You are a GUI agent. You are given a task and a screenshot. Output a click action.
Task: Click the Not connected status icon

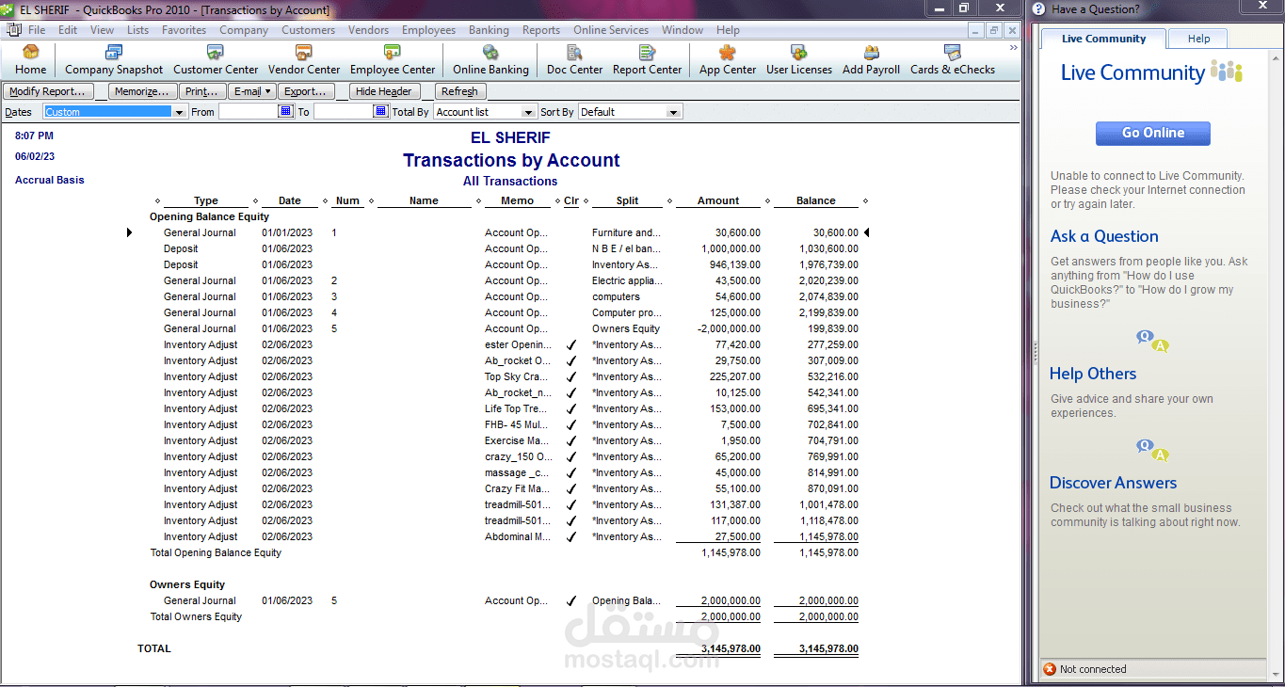coord(1050,669)
